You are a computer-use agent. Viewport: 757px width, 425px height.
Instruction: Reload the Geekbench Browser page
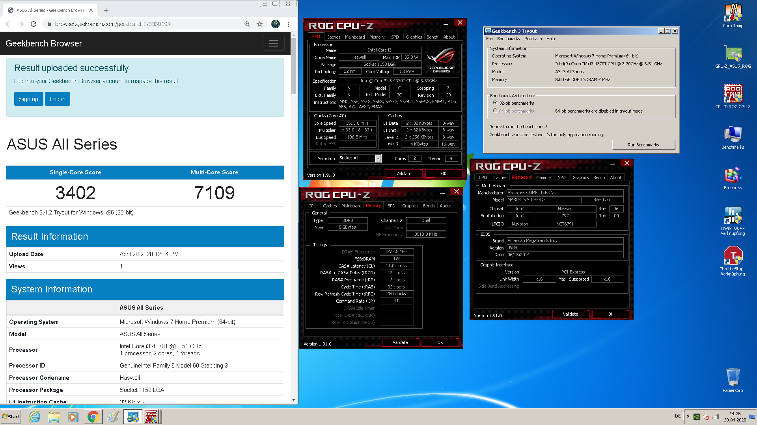coord(34,24)
